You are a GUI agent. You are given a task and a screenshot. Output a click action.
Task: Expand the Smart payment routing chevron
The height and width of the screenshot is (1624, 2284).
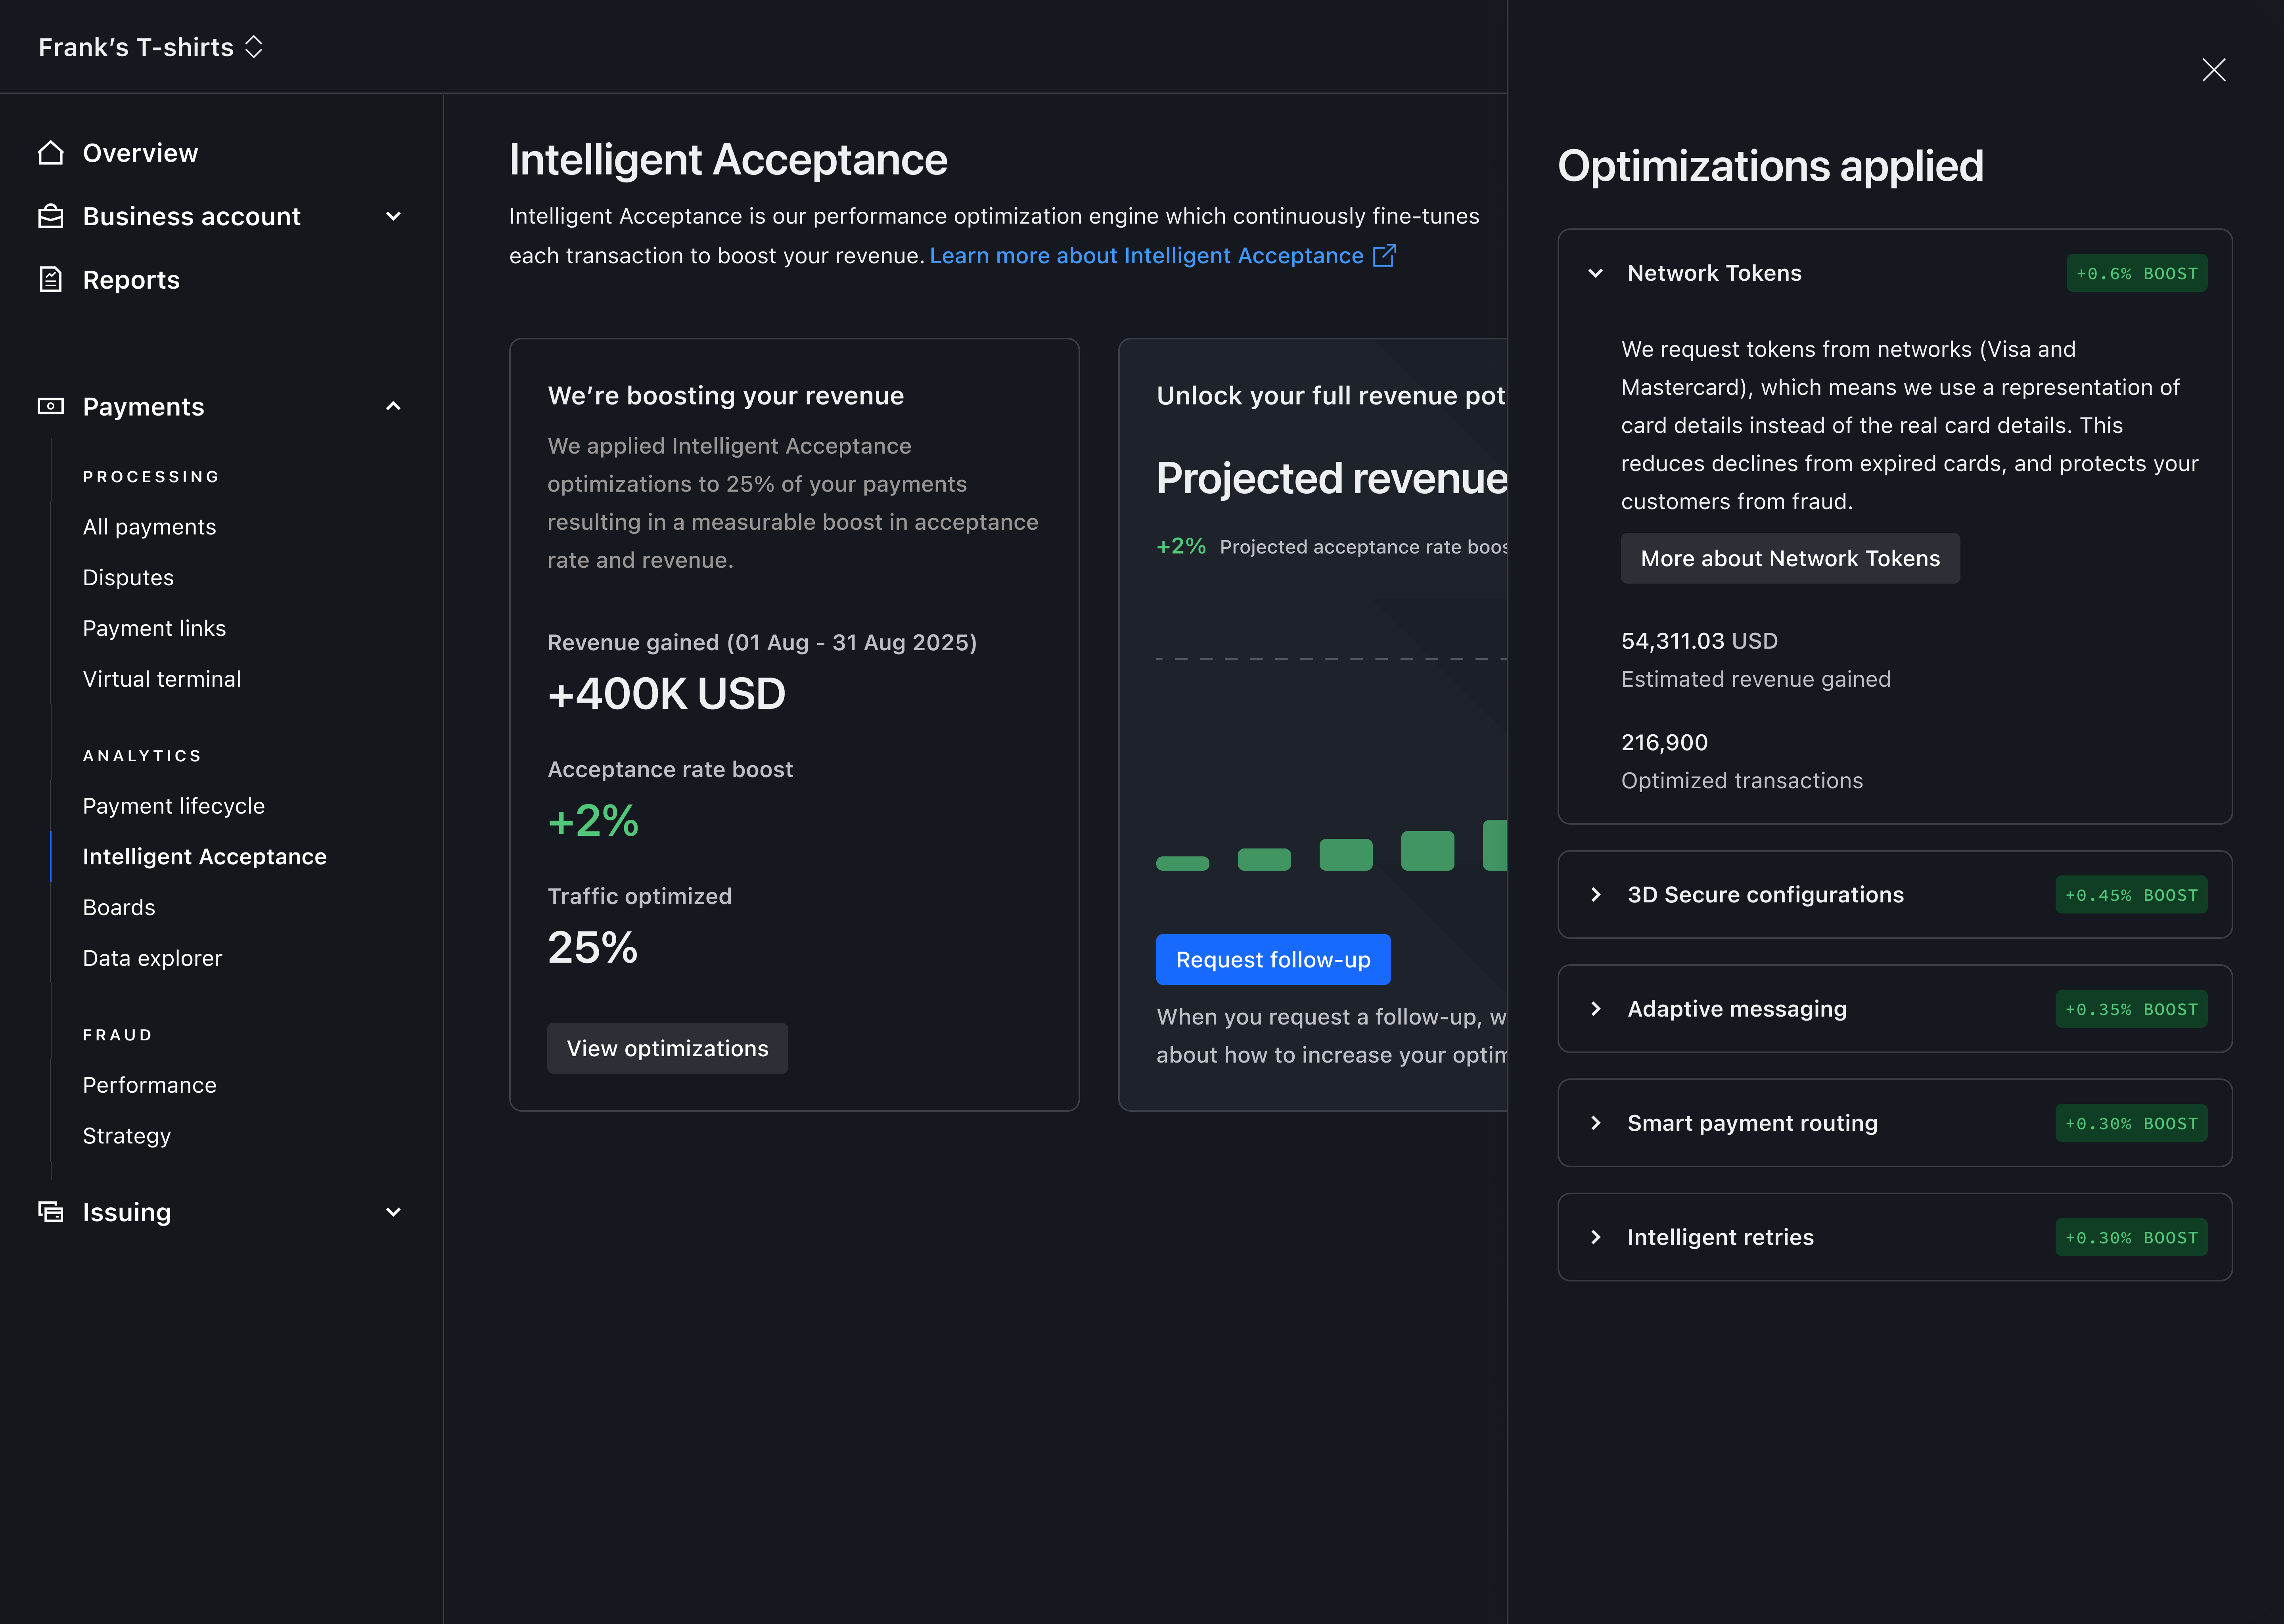(x=1596, y=1123)
